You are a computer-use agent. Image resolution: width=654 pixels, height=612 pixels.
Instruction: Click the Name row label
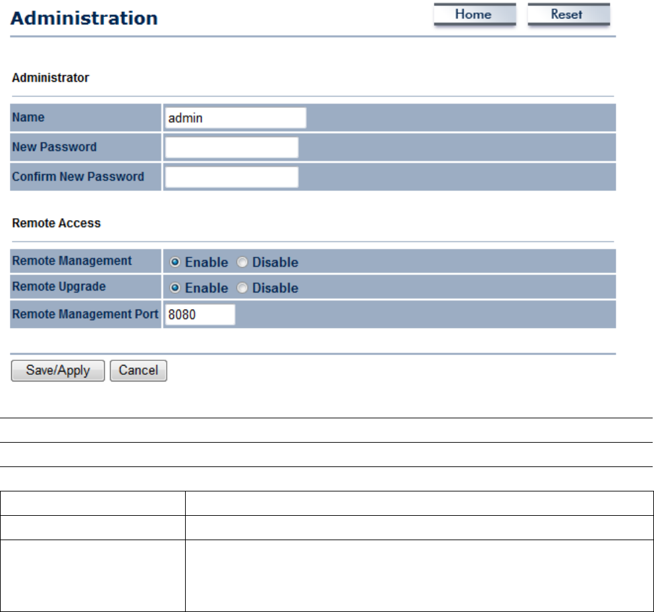coord(28,117)
